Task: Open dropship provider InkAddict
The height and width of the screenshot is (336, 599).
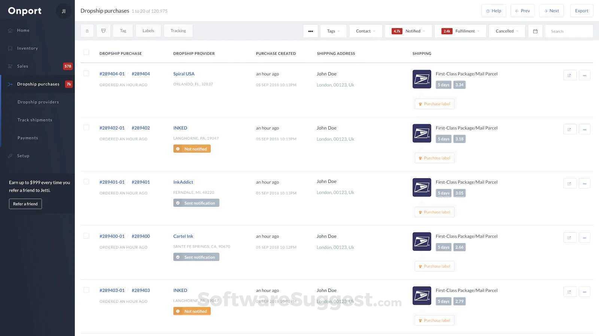Action: pos(183,182)
